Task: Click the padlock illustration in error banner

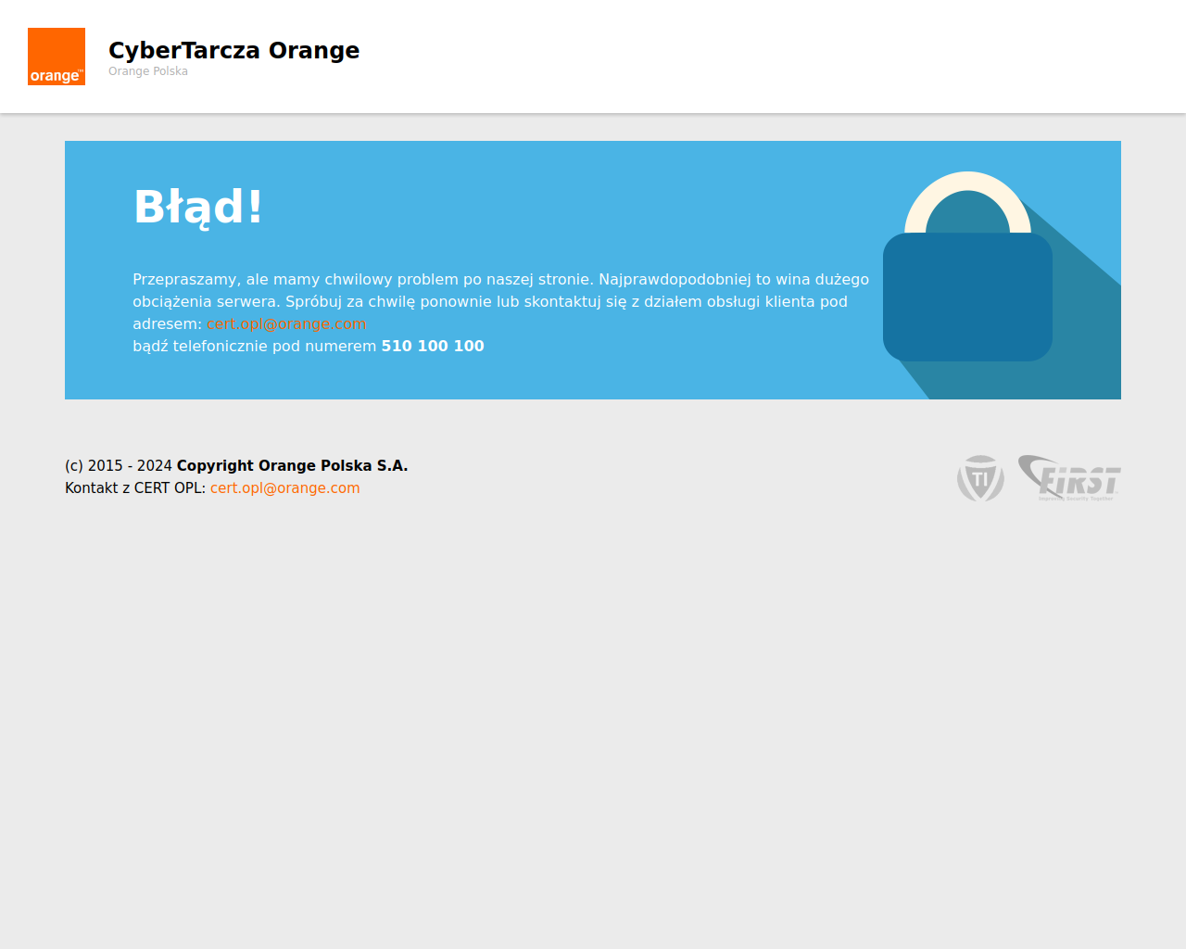Action: tap(967, 267)
